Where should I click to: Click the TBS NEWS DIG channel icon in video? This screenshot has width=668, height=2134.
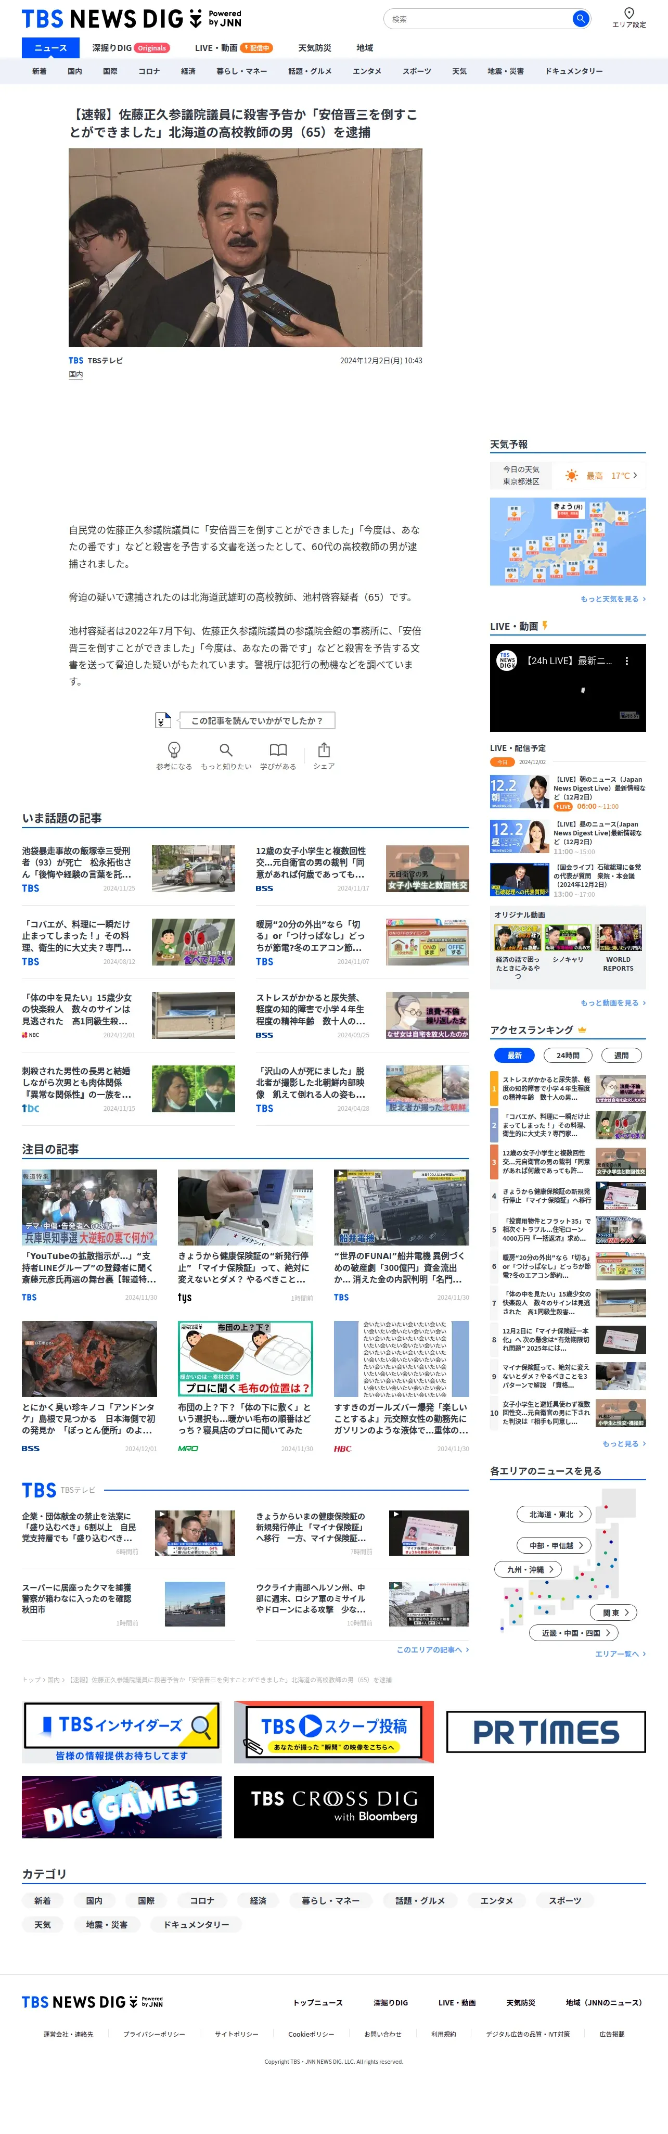(x=507, y=660)
